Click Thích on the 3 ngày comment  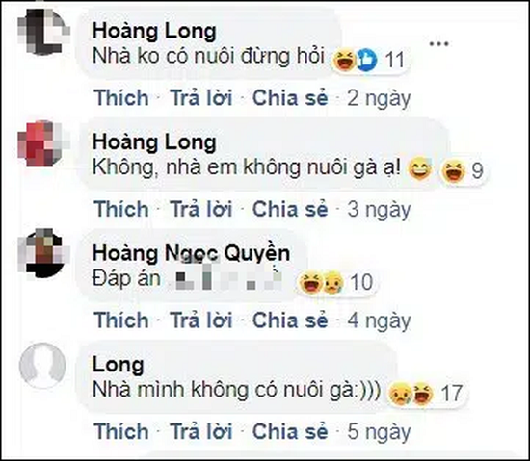pos(121,209)
